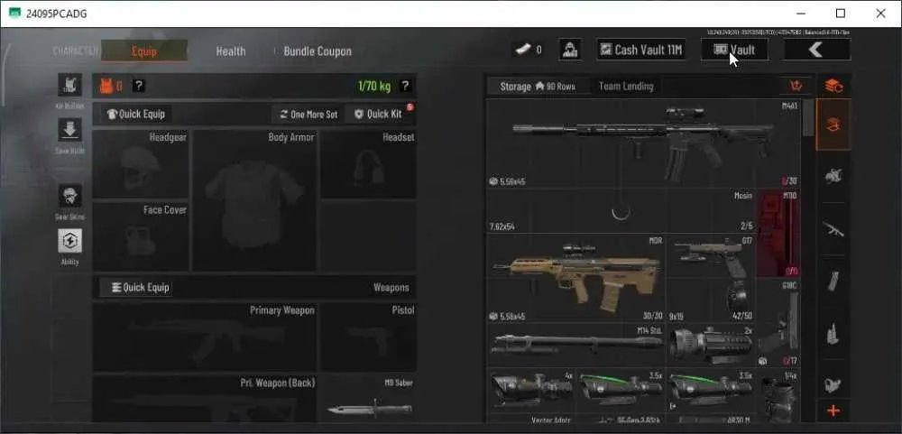This screenshot has width=902, height=434.
Task: Click the currency bar icon showing 0
Action: 523,50
